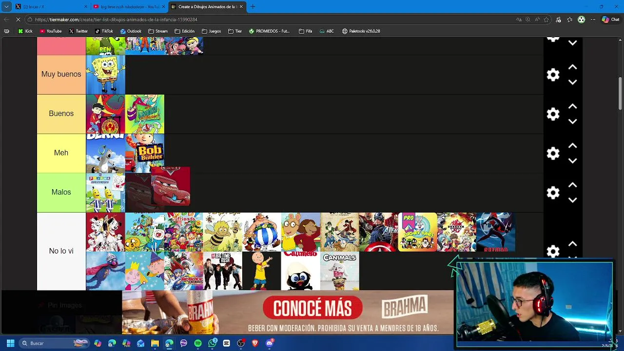Stop loading the page
The width and height of the screenshot is (624, 351).
point(18,19)
